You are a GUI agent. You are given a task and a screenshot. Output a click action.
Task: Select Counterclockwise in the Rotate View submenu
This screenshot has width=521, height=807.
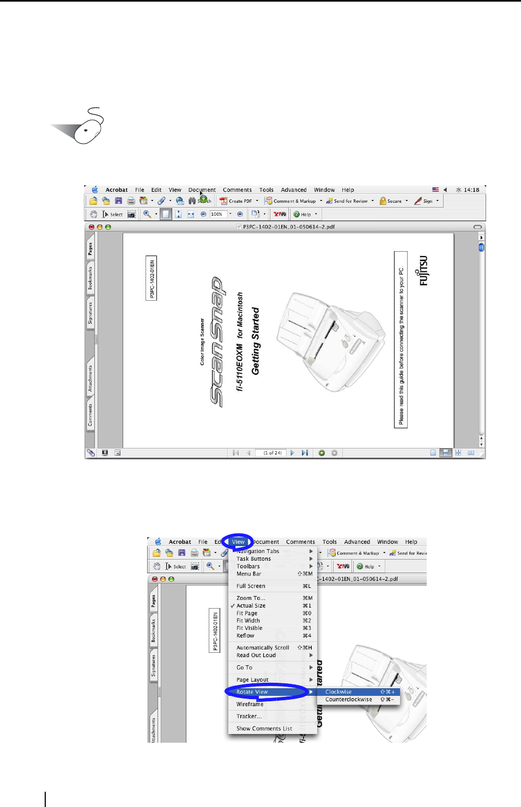point(360,700)
